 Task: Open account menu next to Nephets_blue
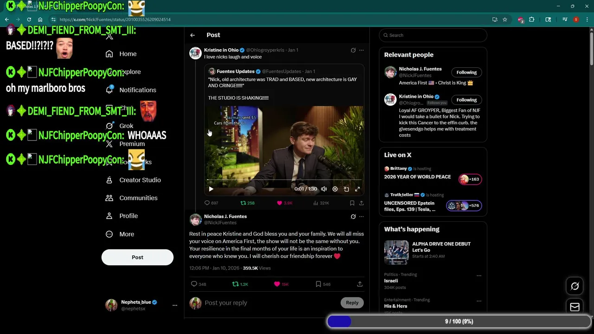click(x=175, y=305)
